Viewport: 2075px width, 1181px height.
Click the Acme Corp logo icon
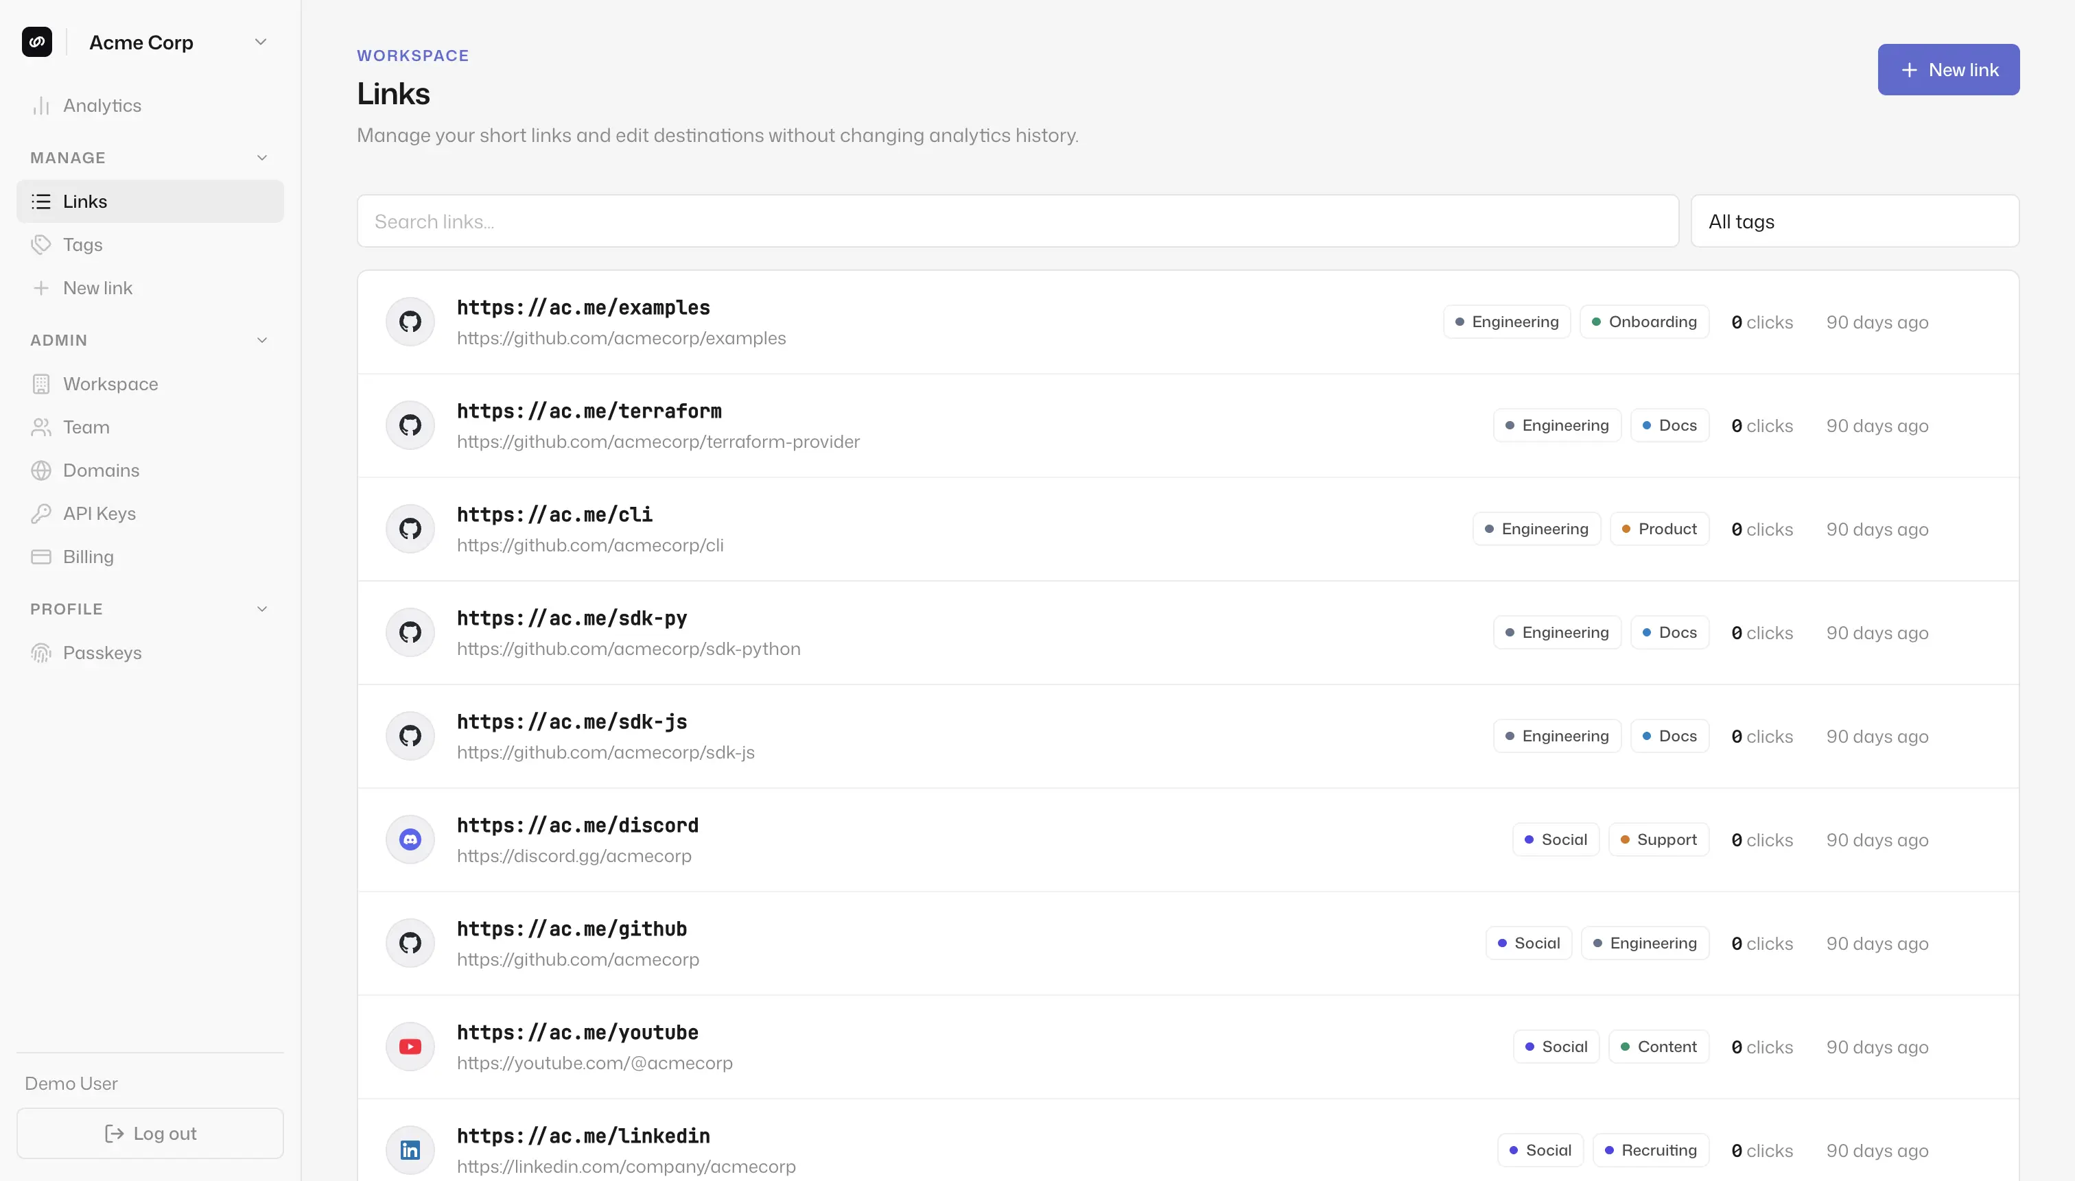tap(37, 43)
